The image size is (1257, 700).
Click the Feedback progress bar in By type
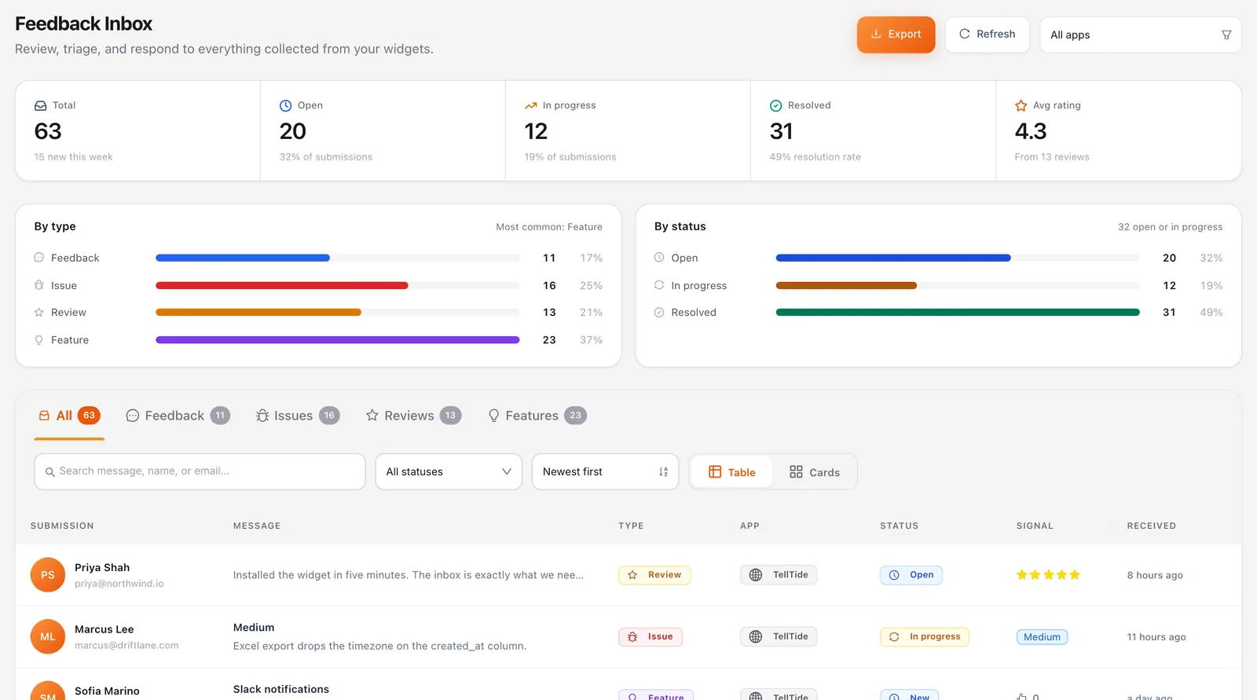[338, 258]
